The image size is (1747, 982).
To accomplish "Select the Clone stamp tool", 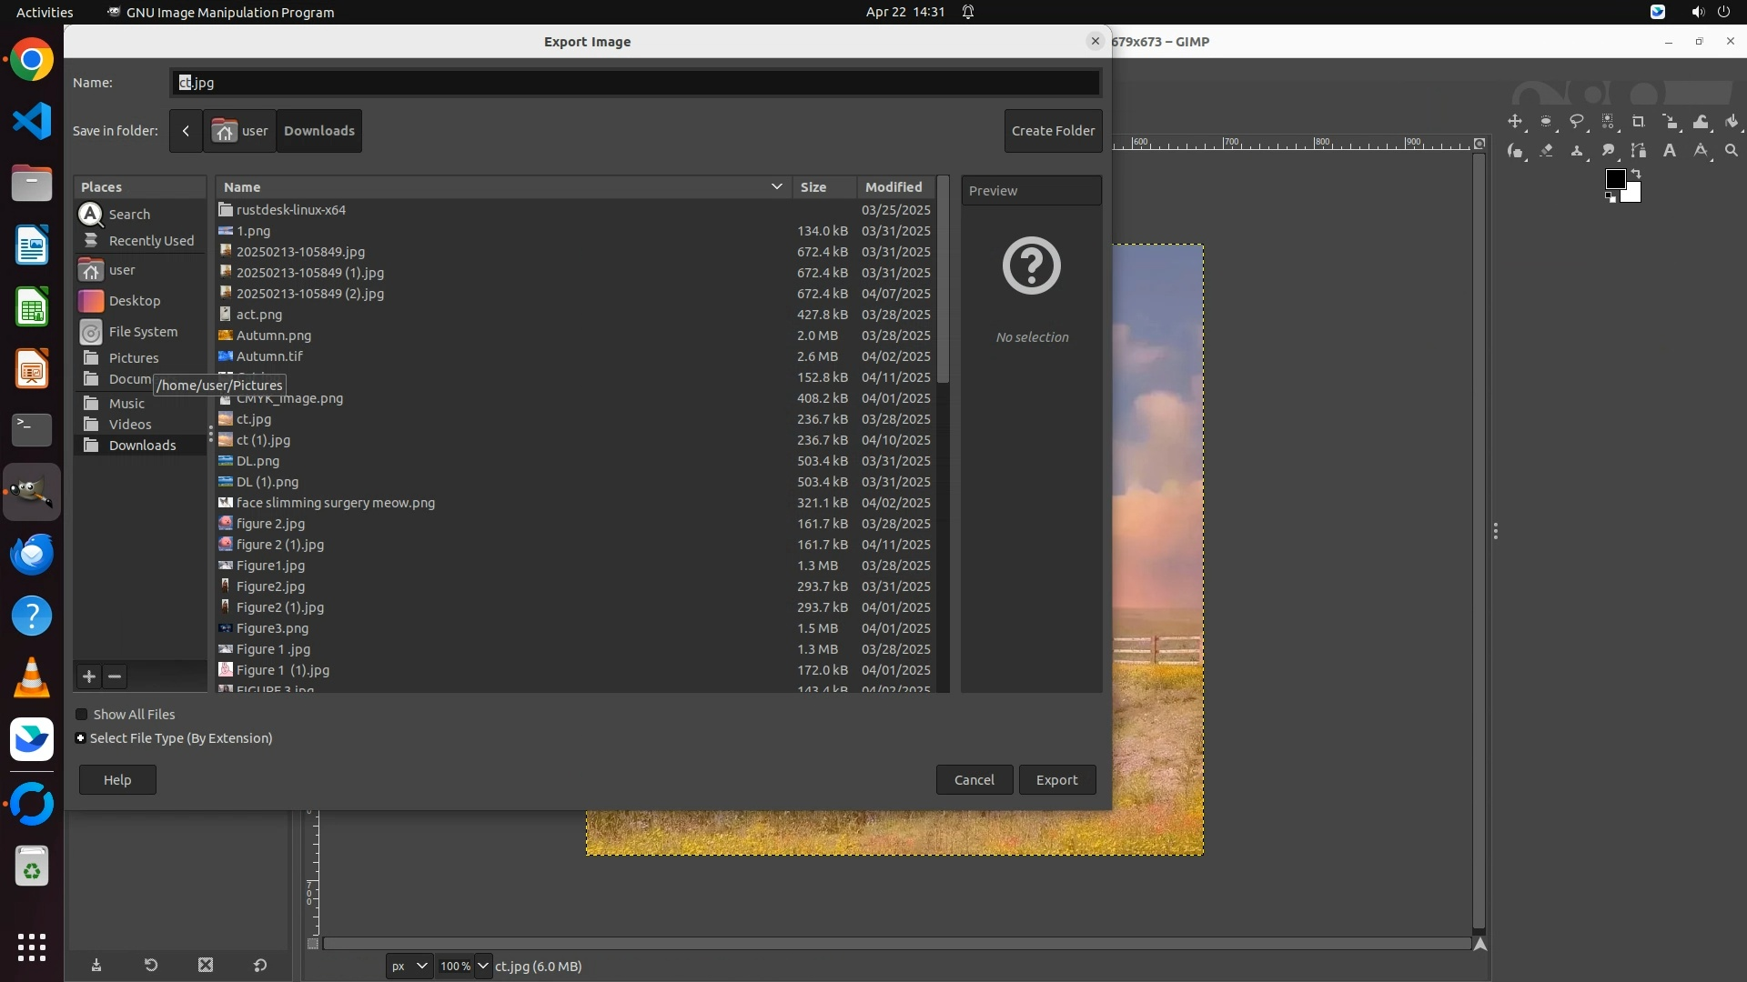I will [1577, 151].
